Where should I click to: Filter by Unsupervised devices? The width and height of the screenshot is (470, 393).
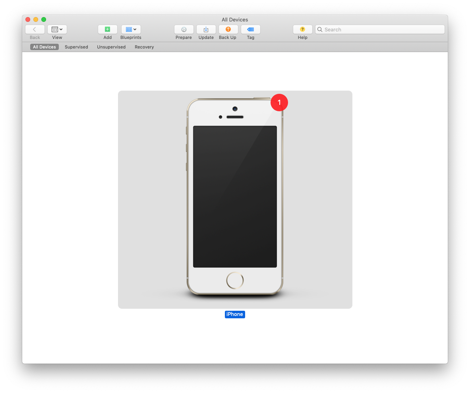111,47
